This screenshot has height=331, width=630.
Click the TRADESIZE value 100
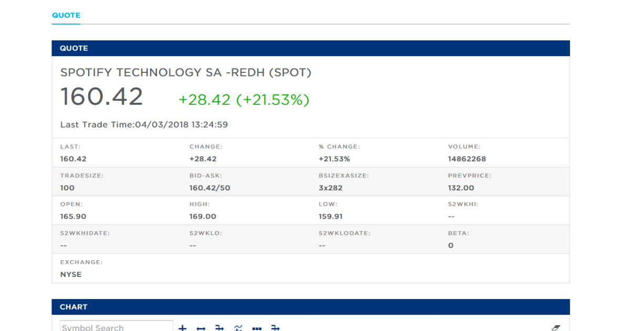[67, 188]
